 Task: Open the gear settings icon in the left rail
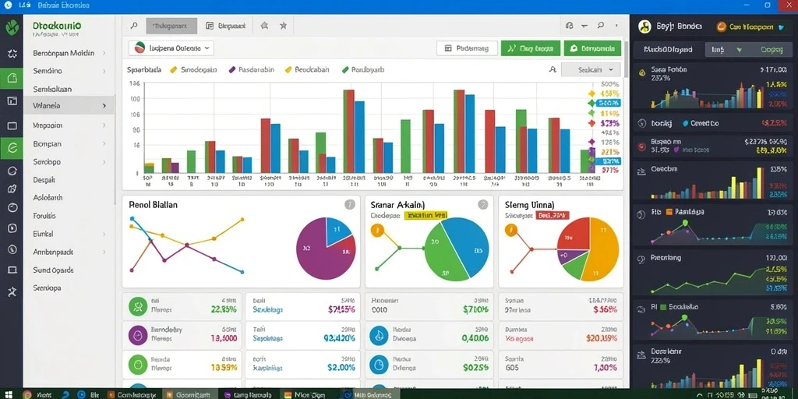point(12,54)
